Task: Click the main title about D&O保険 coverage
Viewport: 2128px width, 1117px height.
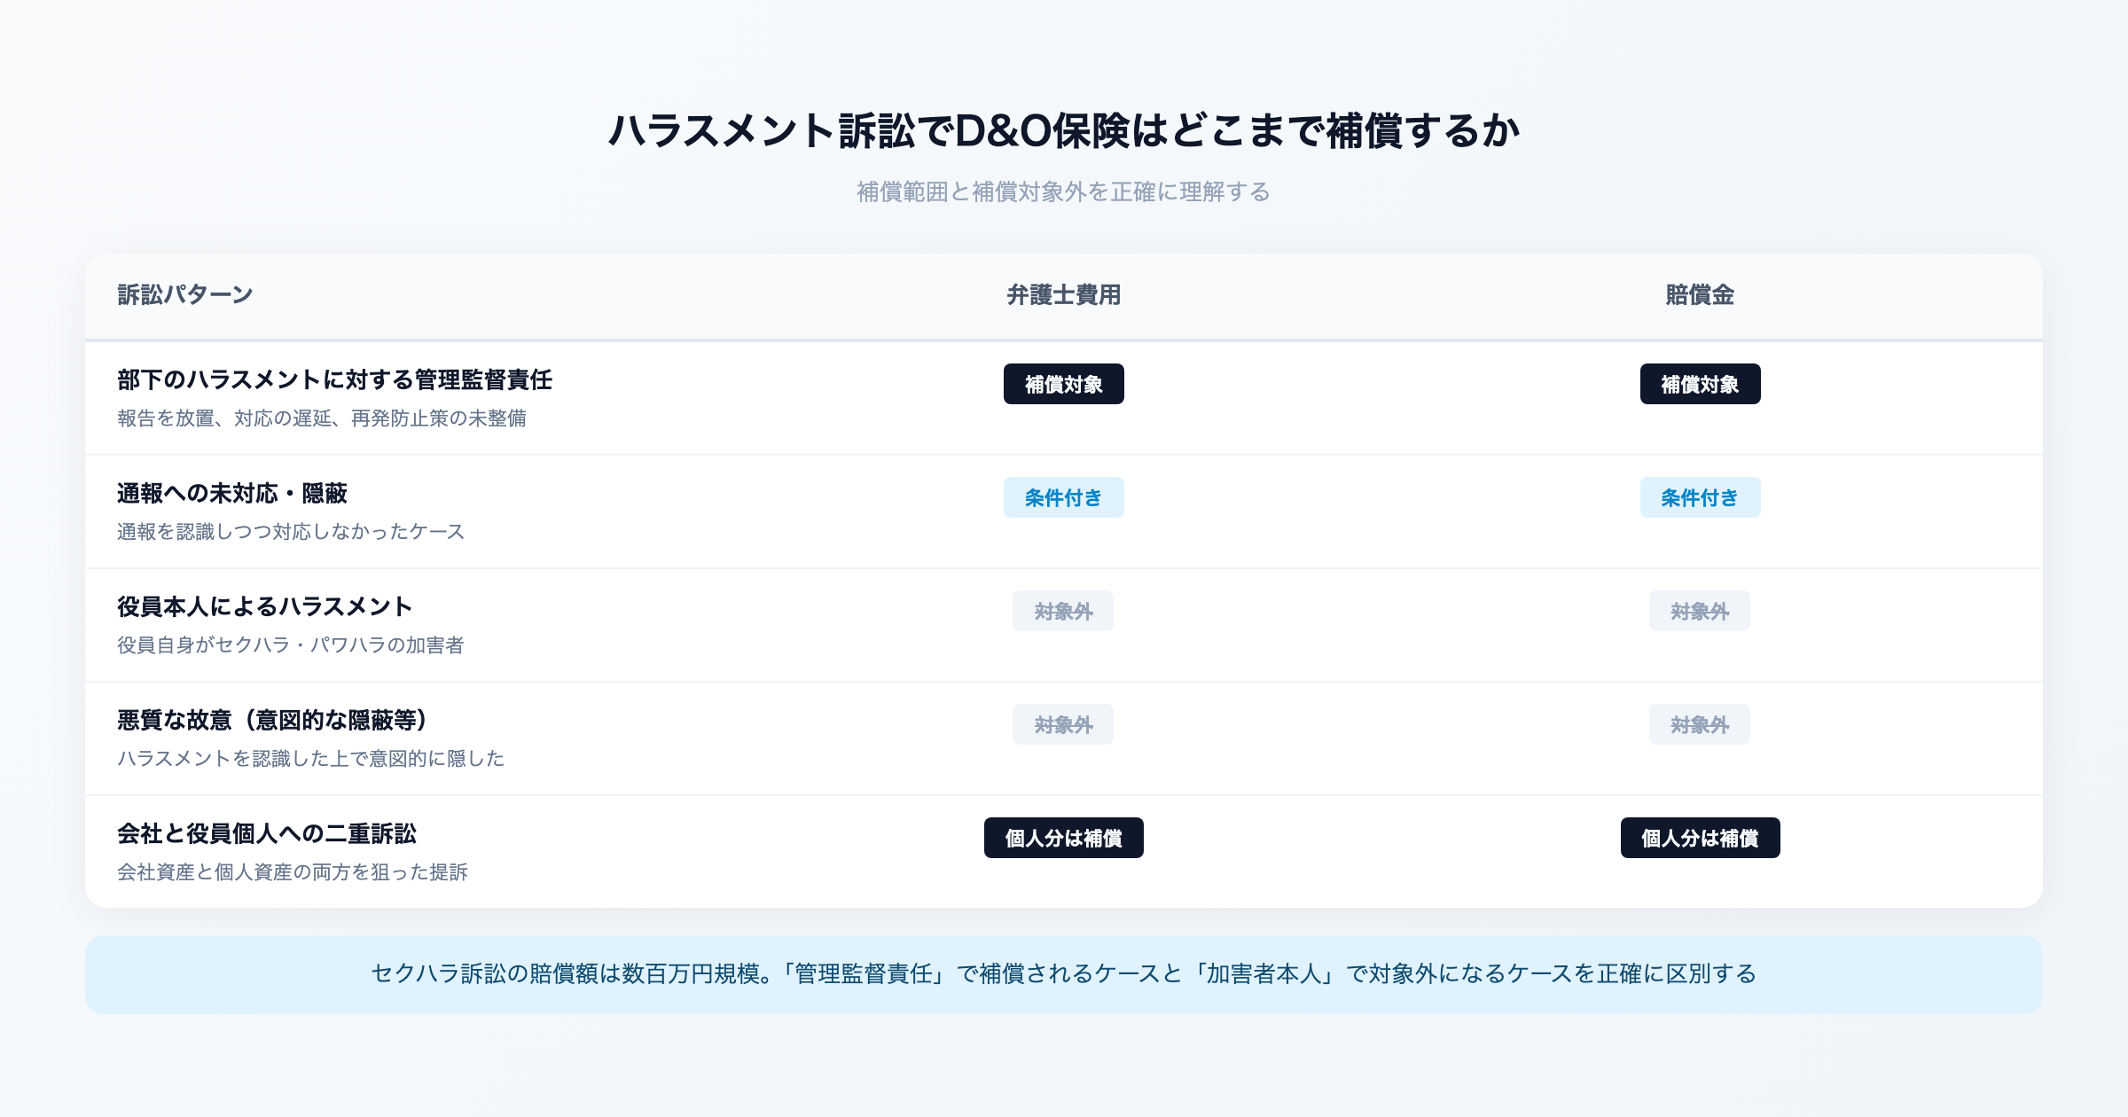Action: [x=1064, y=129]
